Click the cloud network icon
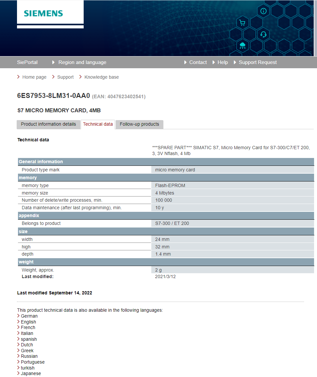 tap(242, 45)
